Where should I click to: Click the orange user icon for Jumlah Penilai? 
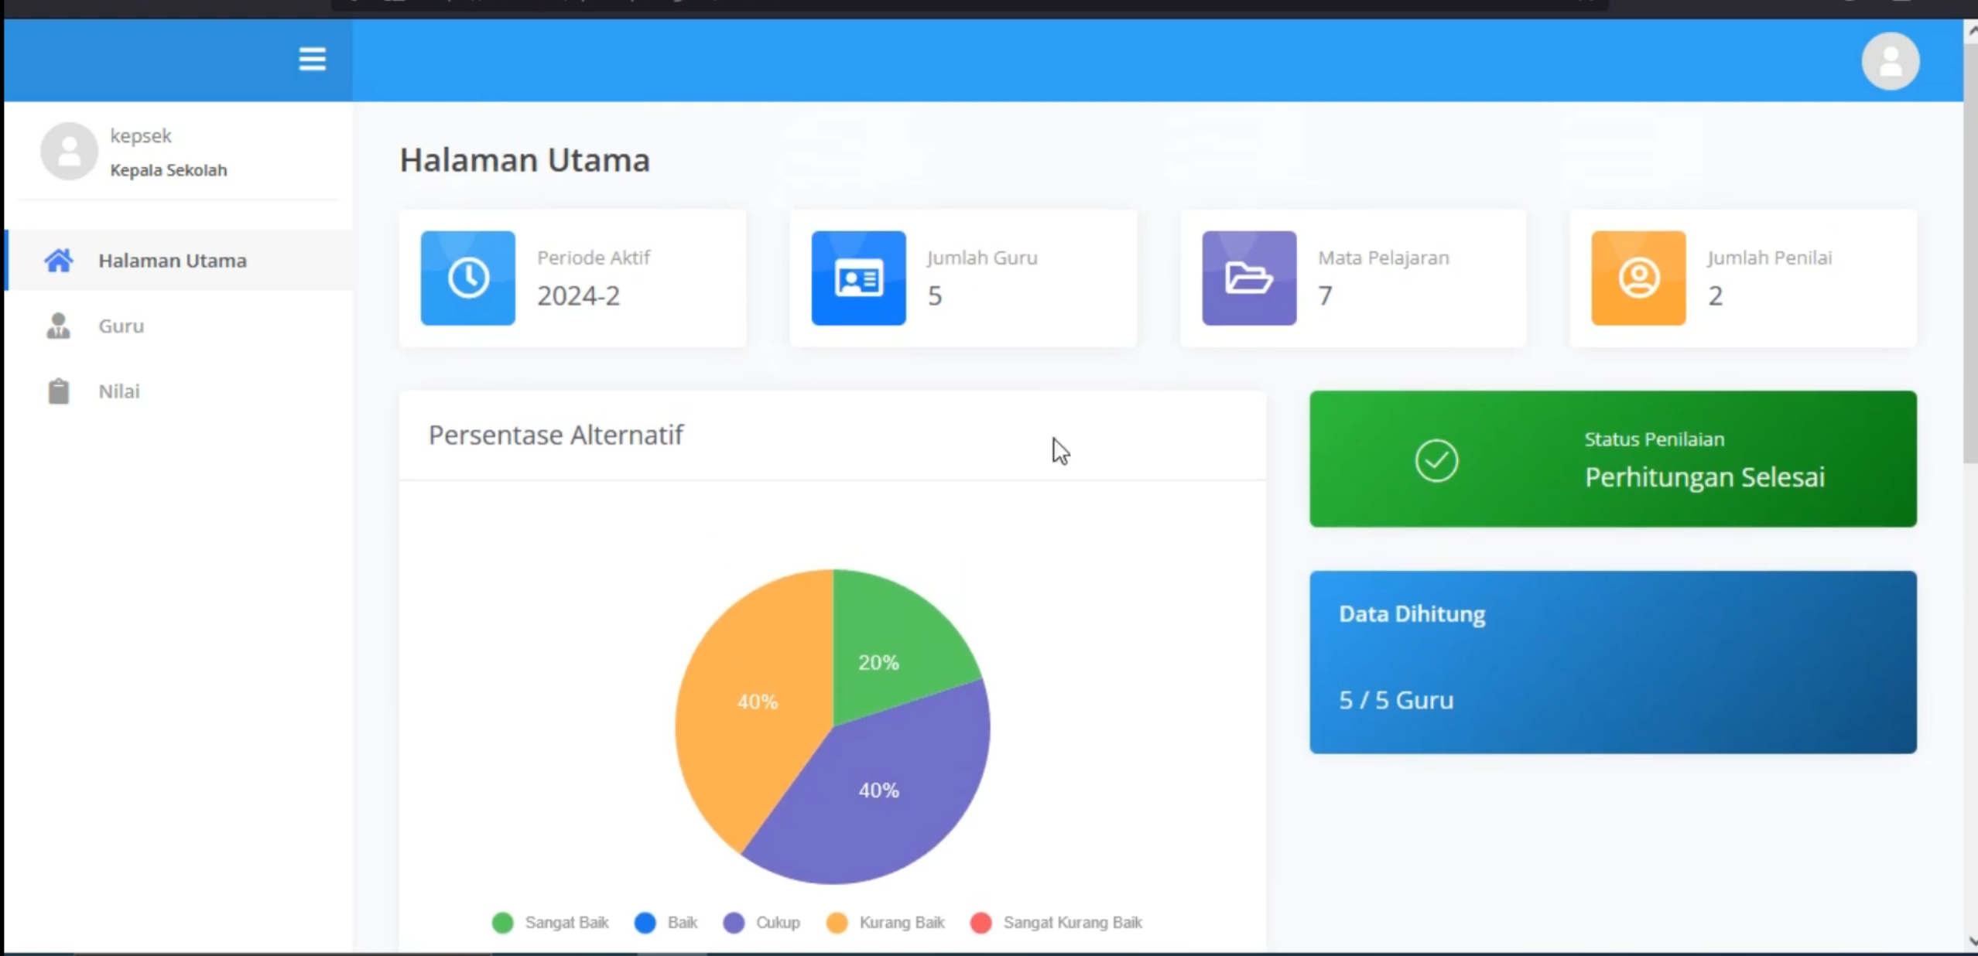point(1638,278)
